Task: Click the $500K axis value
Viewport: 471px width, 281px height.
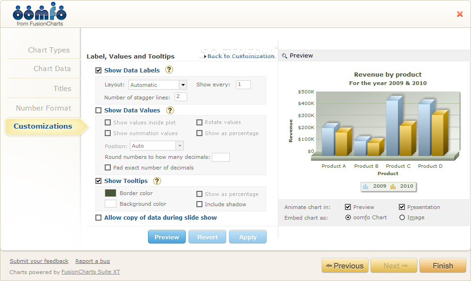Action: coord(306,92)
